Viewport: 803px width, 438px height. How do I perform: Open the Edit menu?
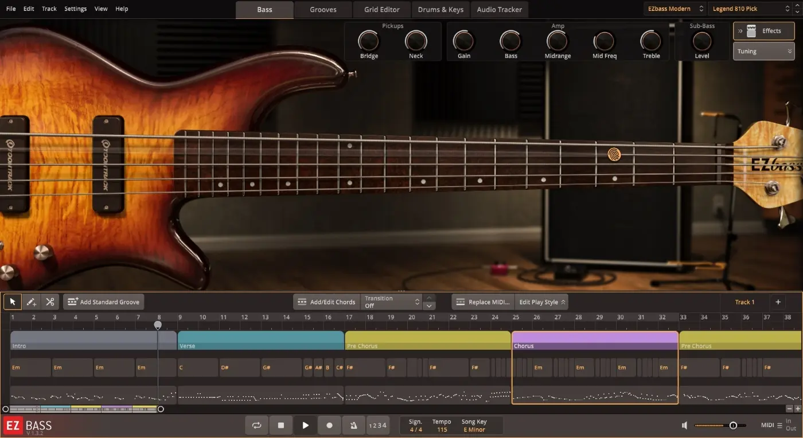pyautogui.click(x=29, y=9)
